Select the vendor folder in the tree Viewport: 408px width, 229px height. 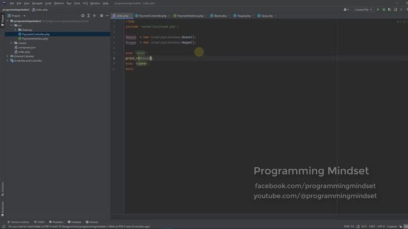tap(22, 43)
